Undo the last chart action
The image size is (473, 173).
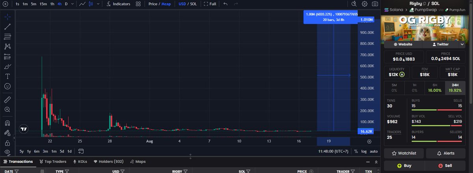[x=225, y=4]
